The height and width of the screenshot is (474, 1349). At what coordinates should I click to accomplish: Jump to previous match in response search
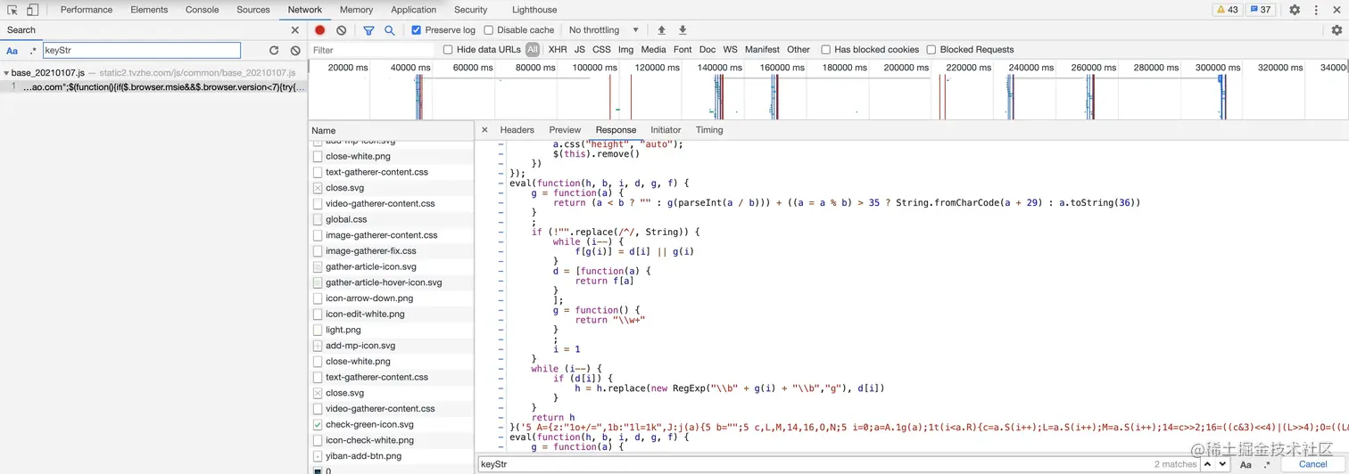coord(1208,464)
